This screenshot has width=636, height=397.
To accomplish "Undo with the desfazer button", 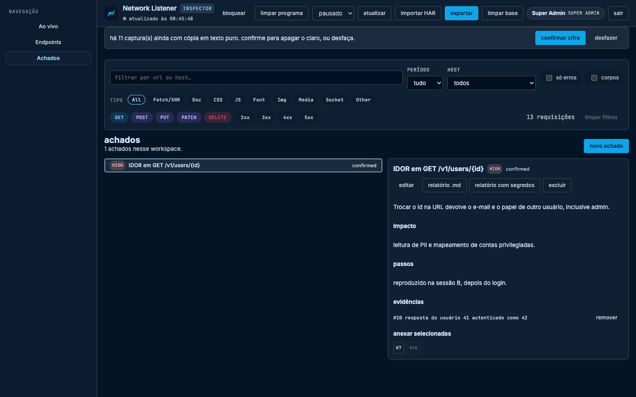I will pyautogui.click(x=606, y=38).
